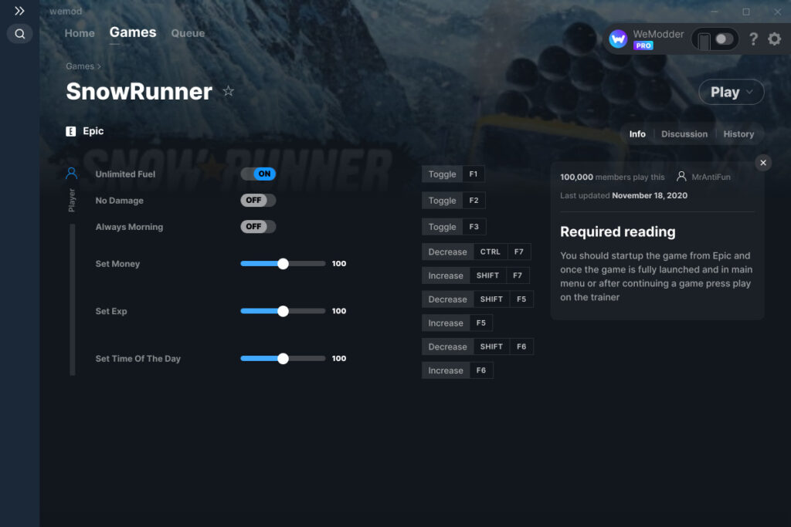The width and height of the screenshot is (791, 527).
Task: Click the Increase F5 hotkey button
Action: pos(457,323)
